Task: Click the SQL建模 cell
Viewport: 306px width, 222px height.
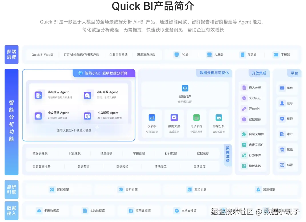Action: tap(75, 153)
